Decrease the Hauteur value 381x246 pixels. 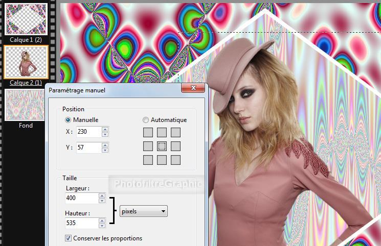click(102, 226)
